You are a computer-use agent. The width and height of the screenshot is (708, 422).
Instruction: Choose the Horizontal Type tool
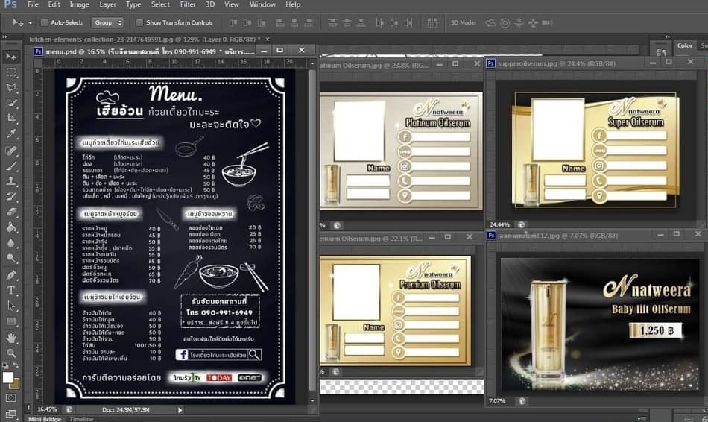coord(11,290)
